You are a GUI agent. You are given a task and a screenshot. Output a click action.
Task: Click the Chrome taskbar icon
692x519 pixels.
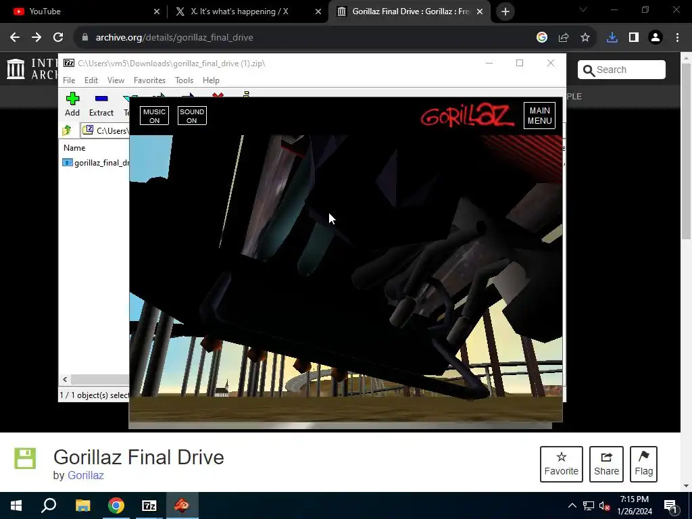tap(116, 505)
